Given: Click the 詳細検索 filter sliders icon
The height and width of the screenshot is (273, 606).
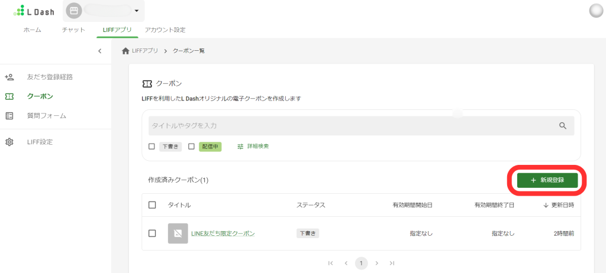Looking at the screenshot, I should coord(241,147).
